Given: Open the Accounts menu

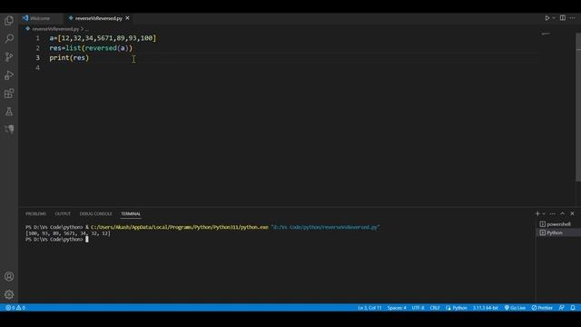Looking at the screenshot, I should pyautogui.click(x=9, y=276).
